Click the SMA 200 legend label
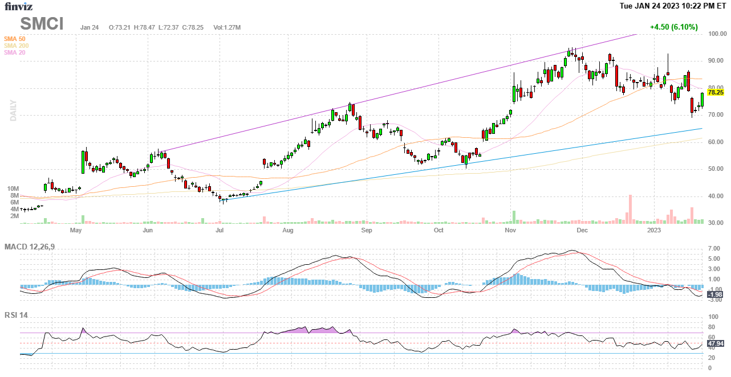The height and width of the screenshot is (377, 731). (x=16, y=46)
